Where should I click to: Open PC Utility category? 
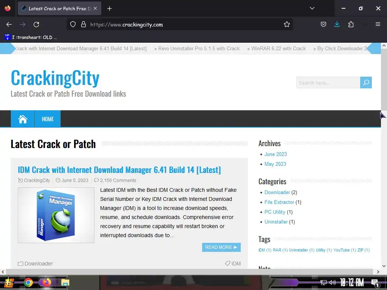(x=275, y=212)
